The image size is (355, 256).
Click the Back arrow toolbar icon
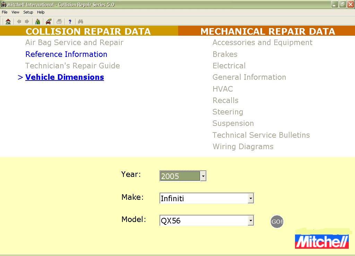(19, 22)
